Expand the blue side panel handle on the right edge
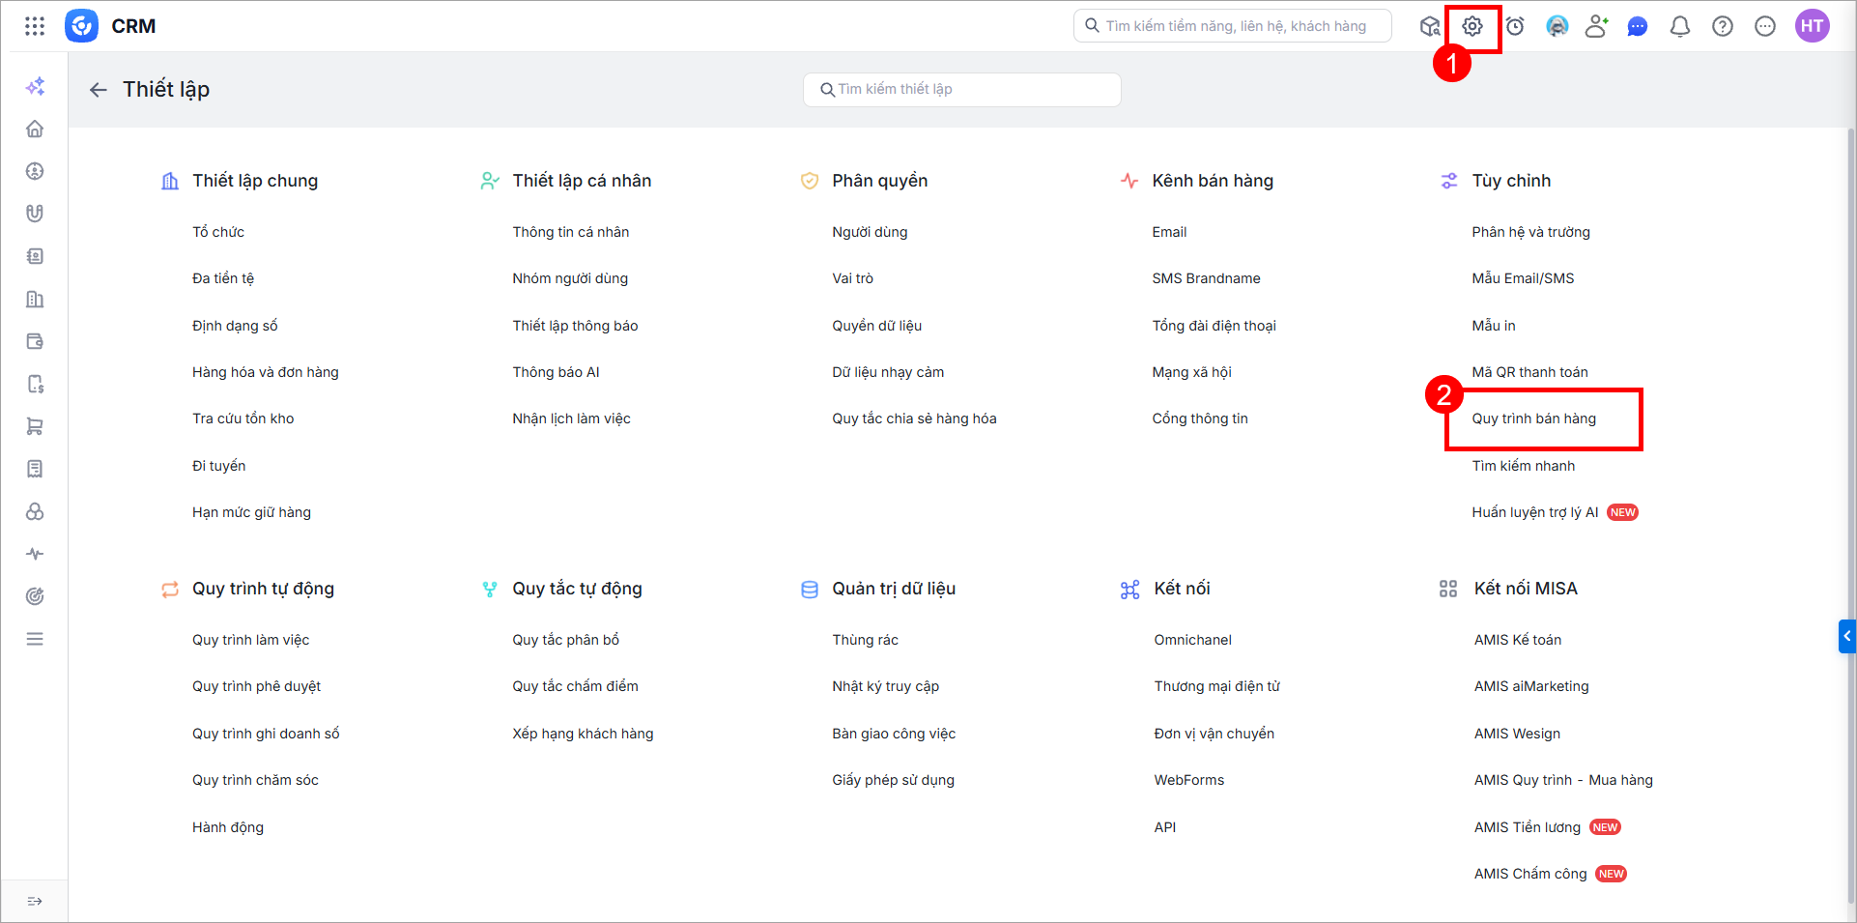The width and height of the screenshot is (1857, 923). tap(1846, 636)
